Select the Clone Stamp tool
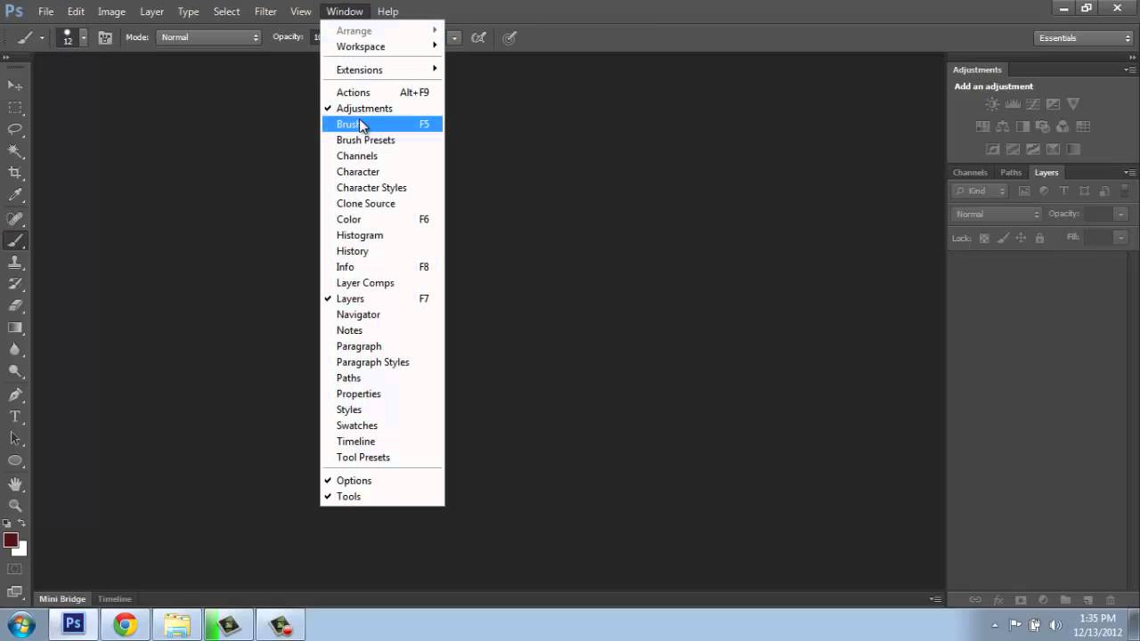This screenshot has width=1140, height=641. (15, 263)
